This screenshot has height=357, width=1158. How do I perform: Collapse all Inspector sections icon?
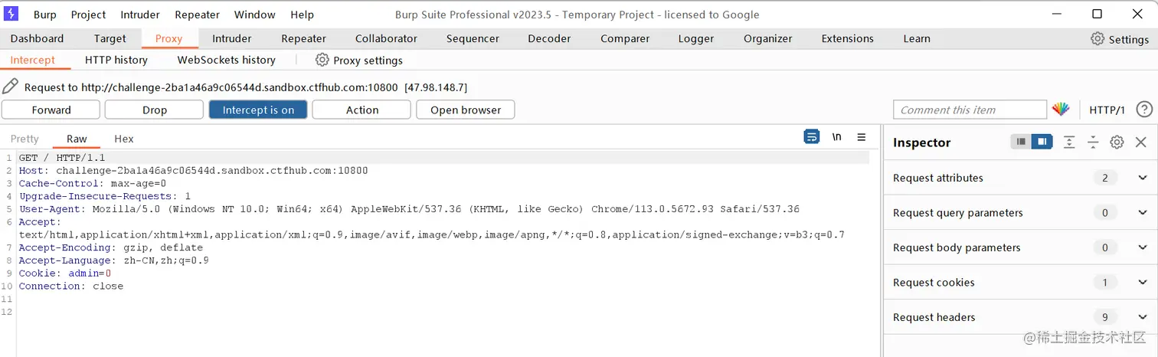pyautogui.click(x=1093, y=142)
